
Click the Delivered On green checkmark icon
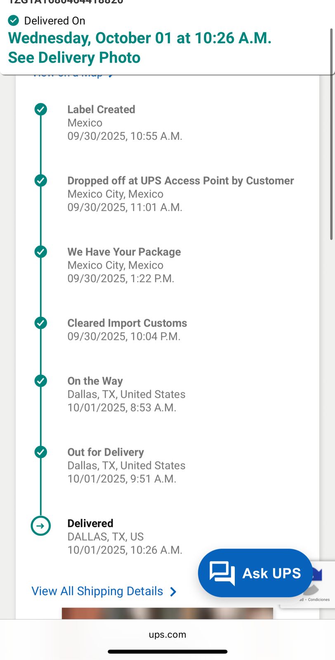click(x=14, y=20)
